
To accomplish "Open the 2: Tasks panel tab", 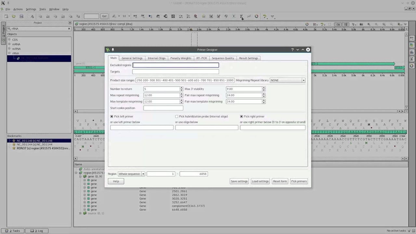I will point(13,231).
